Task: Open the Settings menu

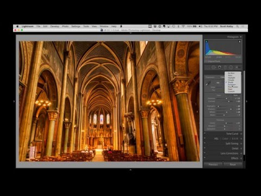Action: click(x=76, y=26)
